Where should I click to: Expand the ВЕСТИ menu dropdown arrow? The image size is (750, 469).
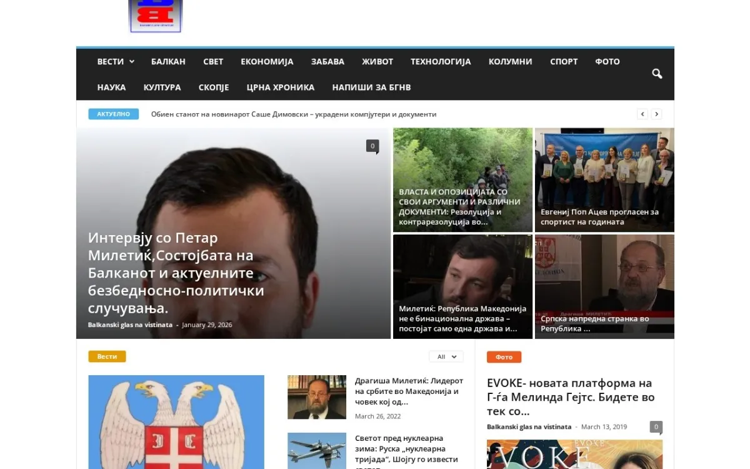pyautogui.click(x=132, y=61)
